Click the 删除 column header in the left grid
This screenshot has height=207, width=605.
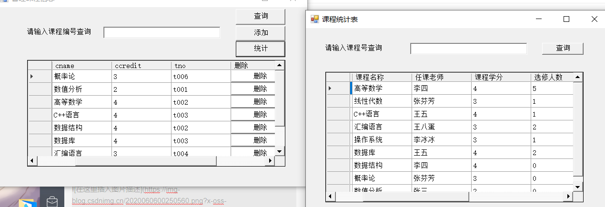click(x=253, y=65)
